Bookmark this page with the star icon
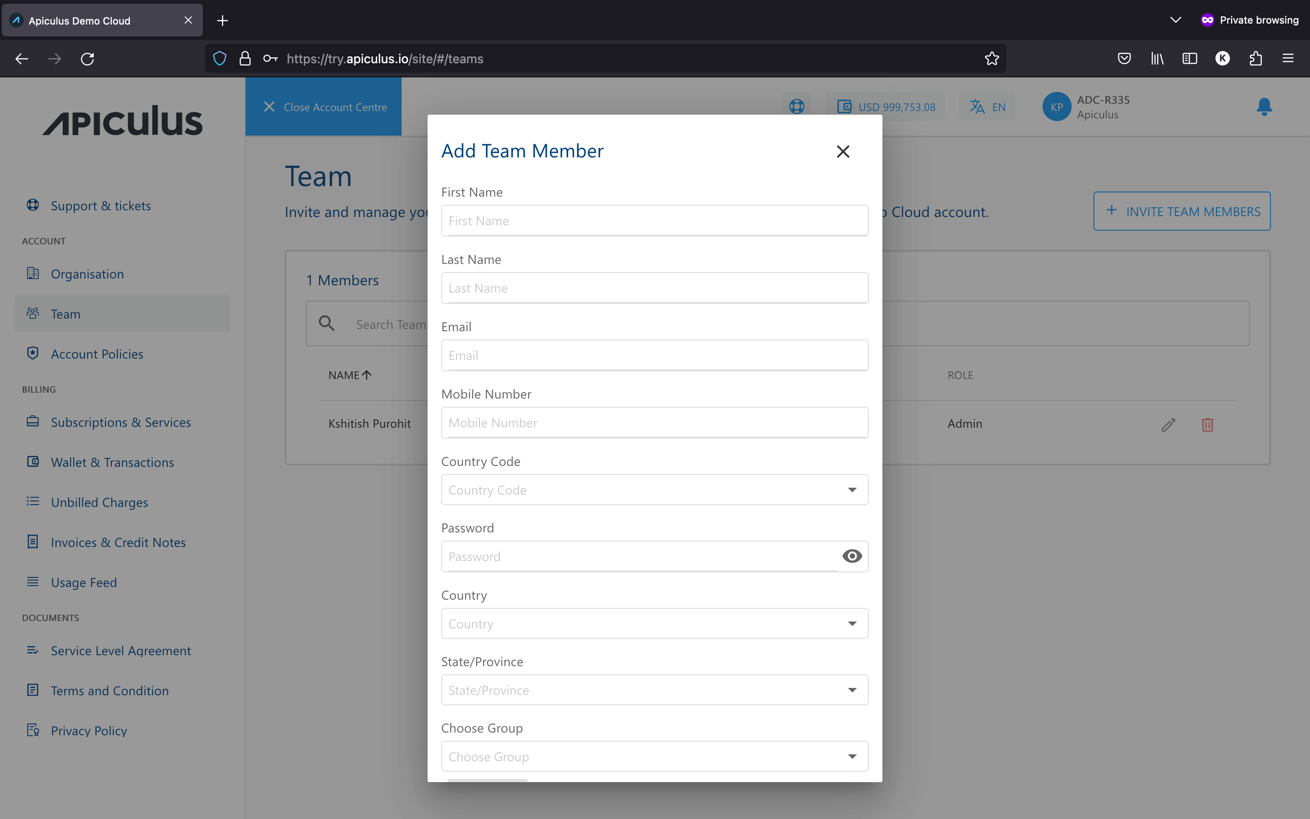This screenshot has height=819, width=1310. tap(991, 59)
